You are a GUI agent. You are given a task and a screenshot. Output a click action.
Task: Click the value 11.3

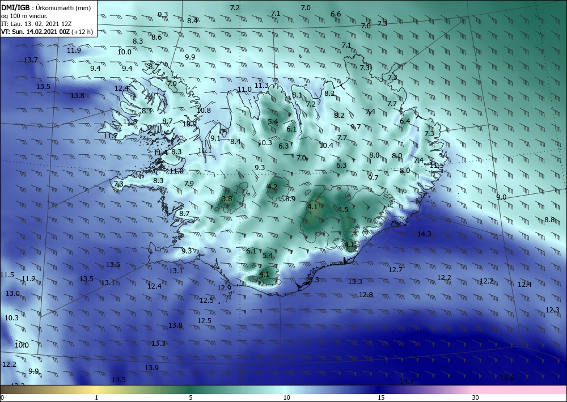pos(262,86)
